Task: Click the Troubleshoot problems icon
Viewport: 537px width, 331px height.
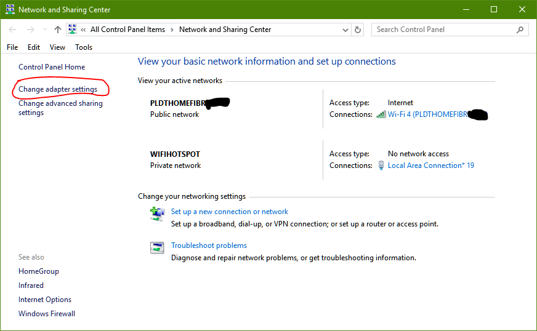Action: click(x=157, y=247)
